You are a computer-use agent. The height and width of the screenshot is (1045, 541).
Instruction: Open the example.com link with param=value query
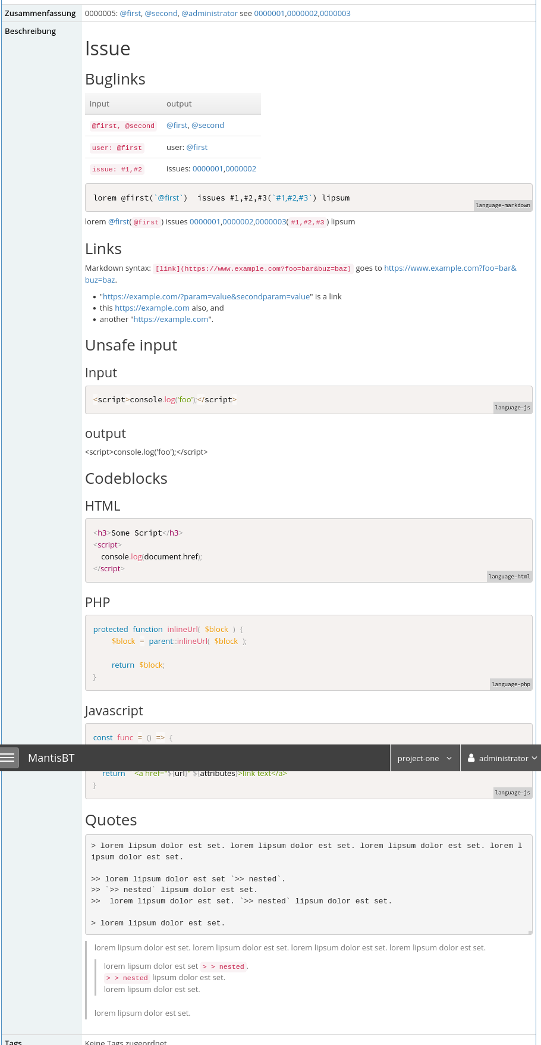point(206,296)
